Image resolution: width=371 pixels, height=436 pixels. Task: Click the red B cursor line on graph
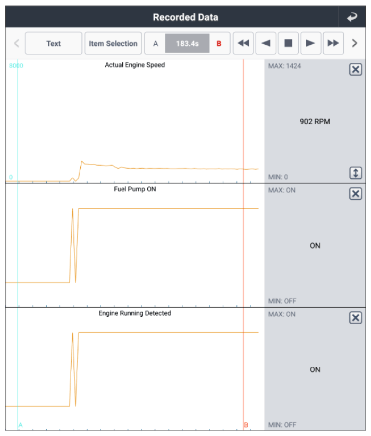coord(243,240)
